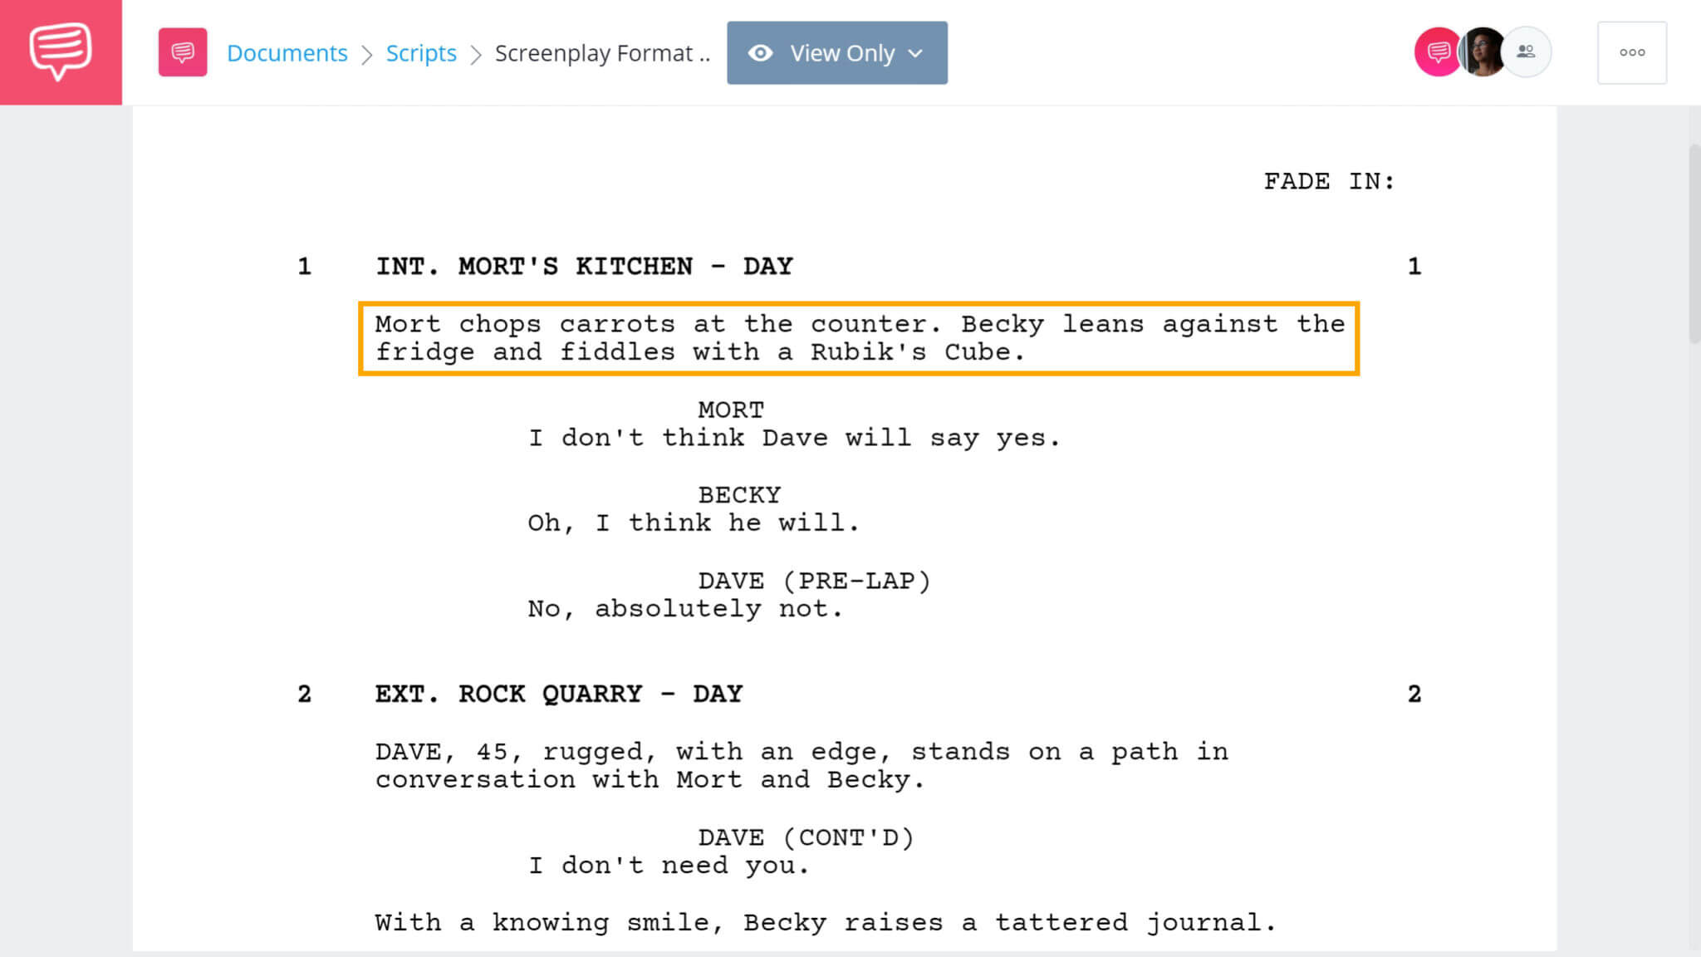Click the comment icon next to user avatar

coord(1434,52)
